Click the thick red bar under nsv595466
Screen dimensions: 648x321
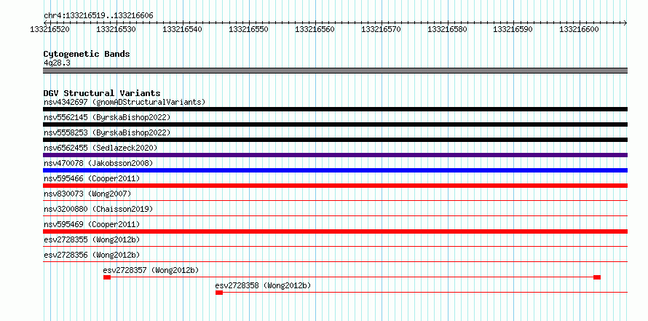pyautogui.click(x=335, y=186)
